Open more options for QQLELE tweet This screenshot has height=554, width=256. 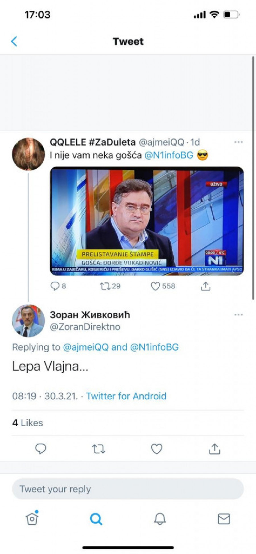click(238, 142)
